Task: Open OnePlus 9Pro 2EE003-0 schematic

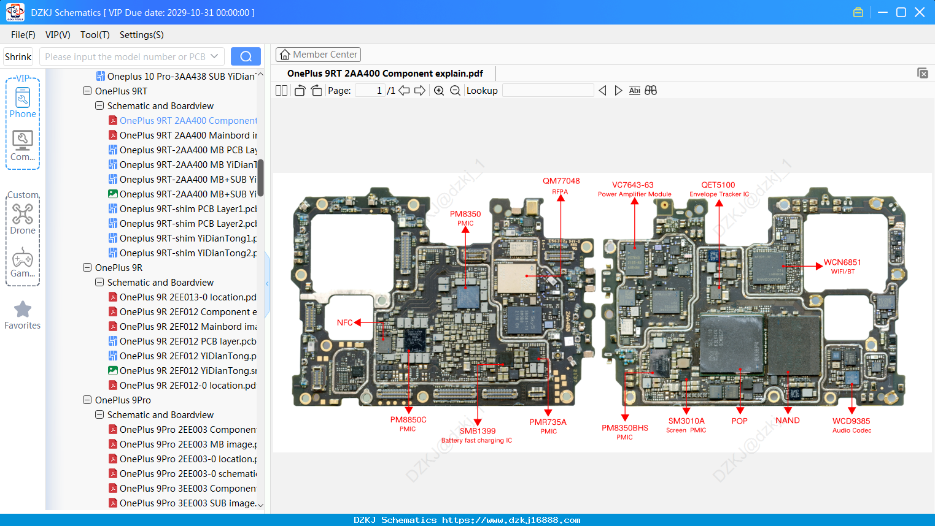Action: point(183,473)
